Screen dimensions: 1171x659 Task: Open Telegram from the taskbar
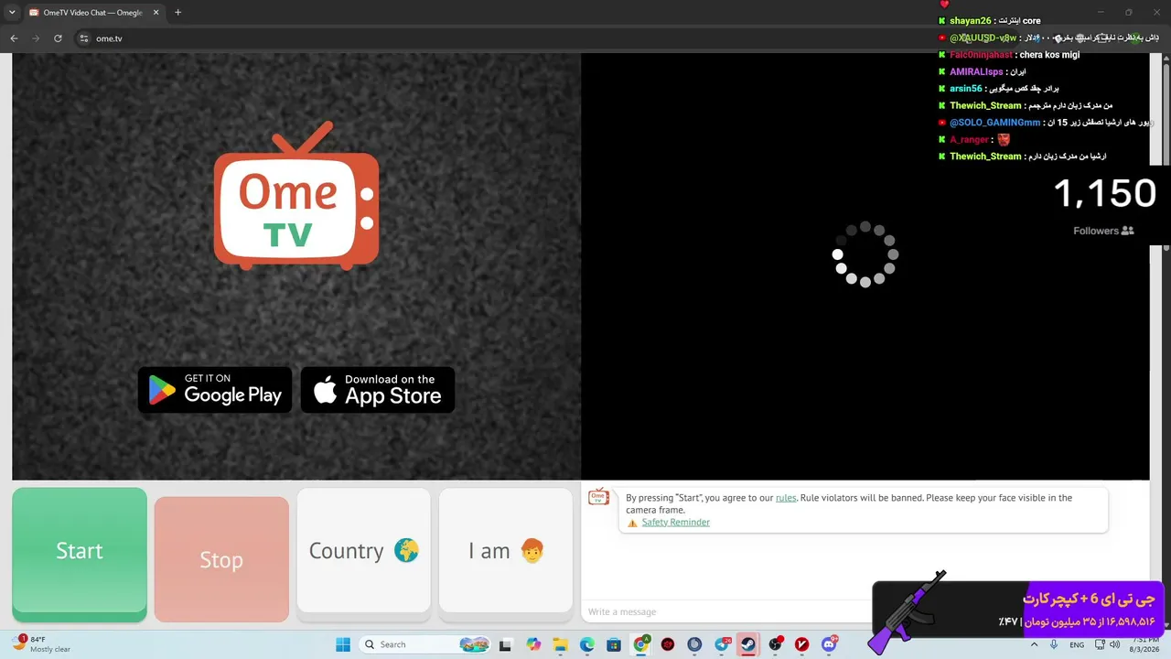pyautogui.click(x=723, y=645)
